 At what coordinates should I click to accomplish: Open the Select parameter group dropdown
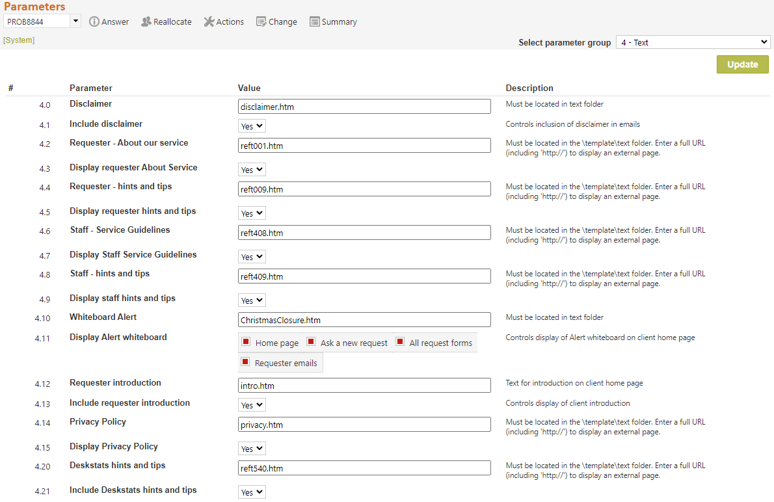point(693,42)
